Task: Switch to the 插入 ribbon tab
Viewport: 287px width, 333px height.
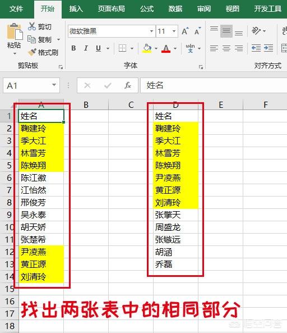Action: [x=76, y=9]
